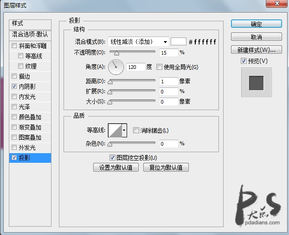Click 复位为默认值 button
Image resolution: width=289 pixels, height=235 pixels.
click(x=166, y=167)
